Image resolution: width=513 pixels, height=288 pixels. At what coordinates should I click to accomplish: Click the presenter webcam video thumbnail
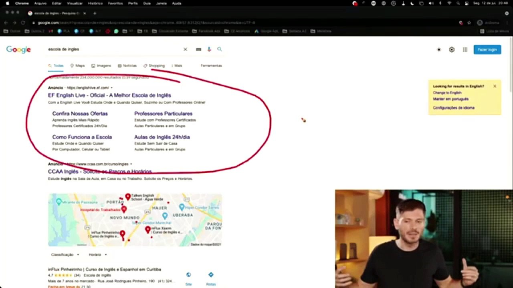tap(423, 239)
